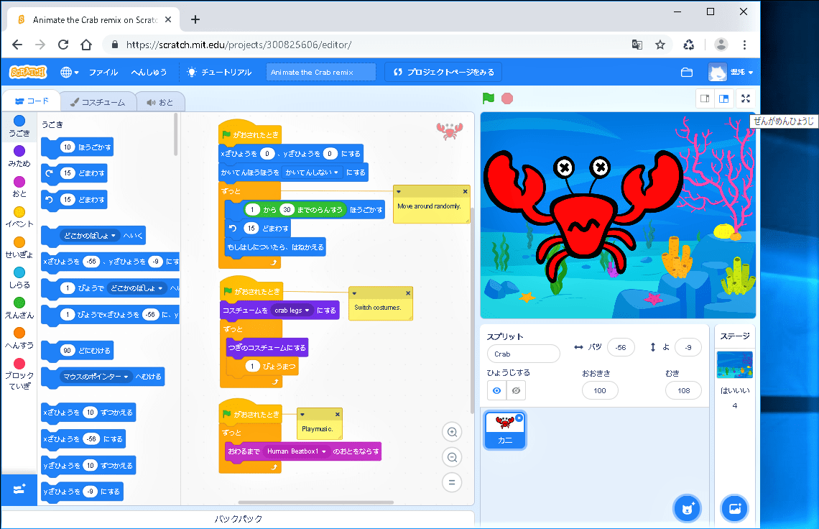Screen dimensions: 819x529
Task: Open a new browser tab
Action: pyautogui.click(x=195, y=19)
